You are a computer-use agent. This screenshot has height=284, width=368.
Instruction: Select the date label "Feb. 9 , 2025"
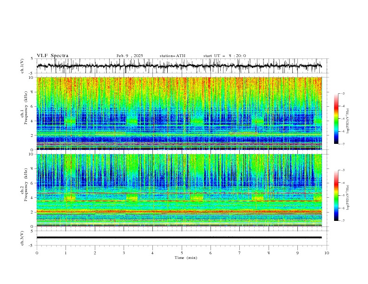130,56
